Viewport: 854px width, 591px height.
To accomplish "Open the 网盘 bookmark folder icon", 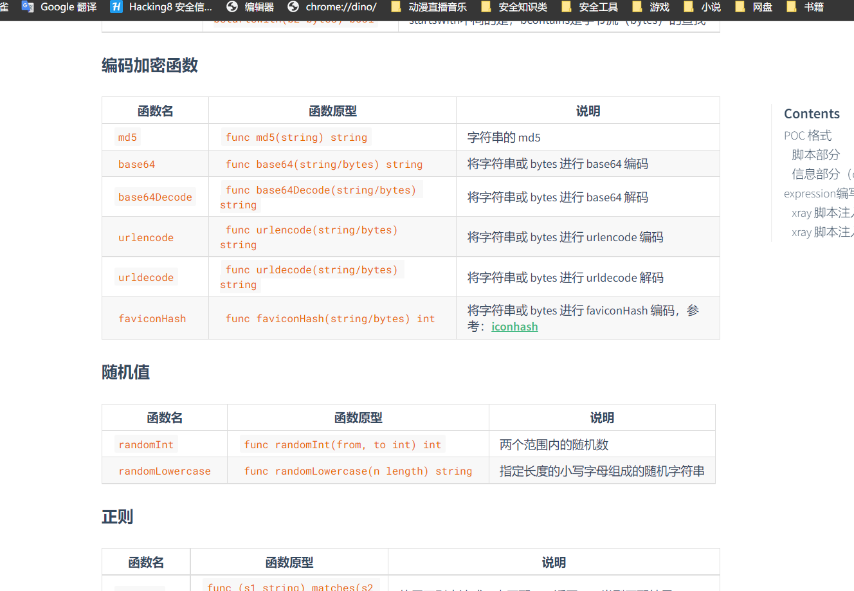I will point(740,7).
